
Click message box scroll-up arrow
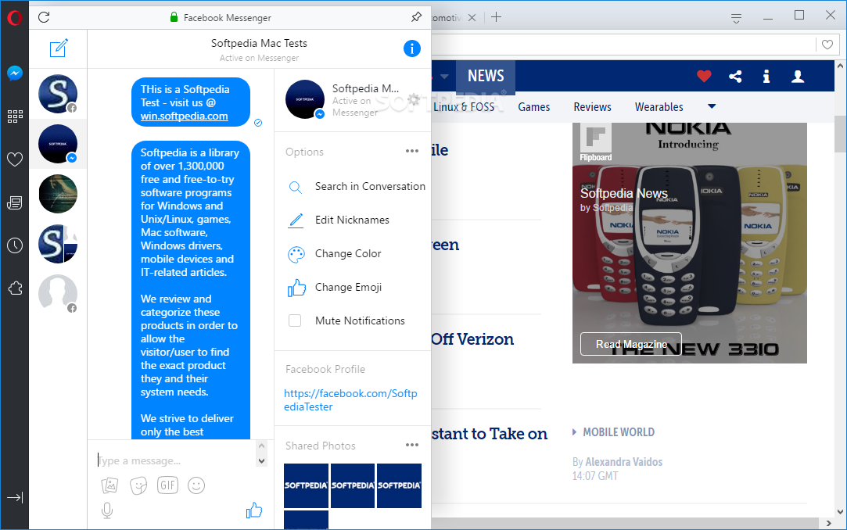tap(261, 446)
